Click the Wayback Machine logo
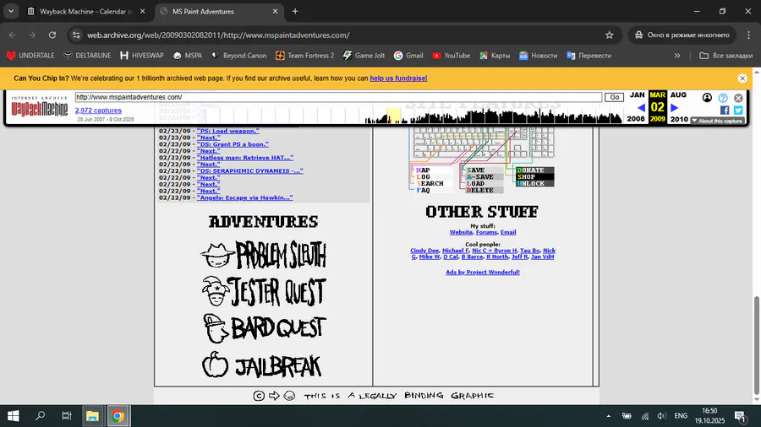 click(39, 107)
